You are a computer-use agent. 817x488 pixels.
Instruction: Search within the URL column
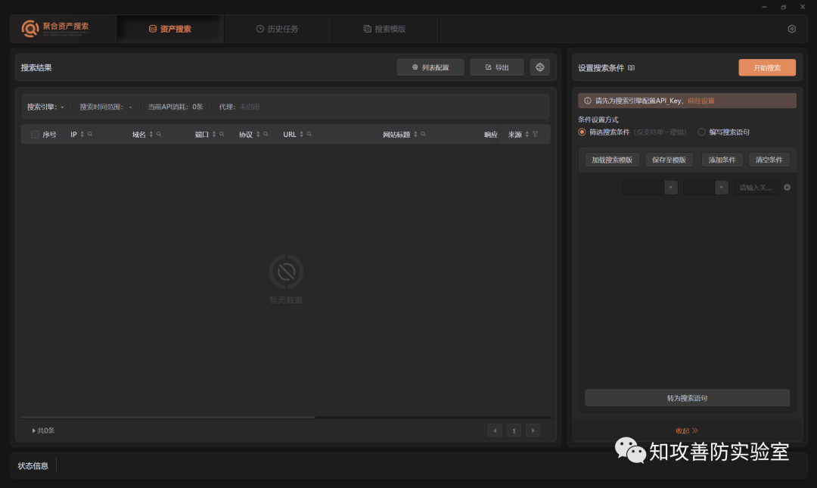coord(309,135)
